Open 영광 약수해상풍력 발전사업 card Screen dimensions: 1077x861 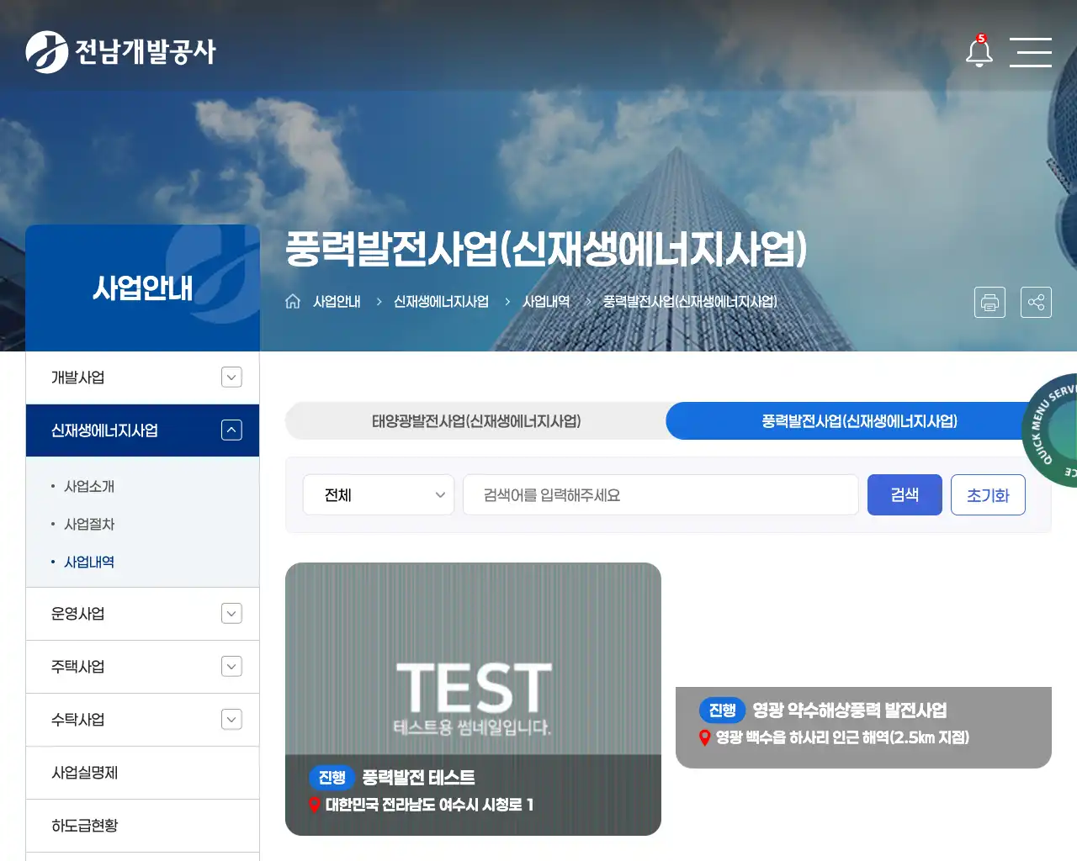click(863, 727)
